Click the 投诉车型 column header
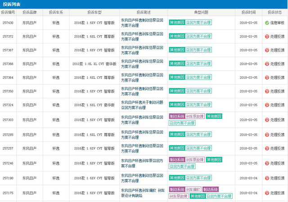 [x=94, y=12]
